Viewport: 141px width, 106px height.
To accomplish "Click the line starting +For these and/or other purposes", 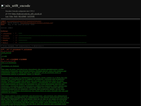I will coord(34,96).
